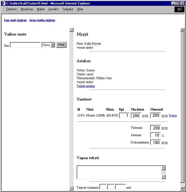Open the Näytä menu

coord(41,9)
